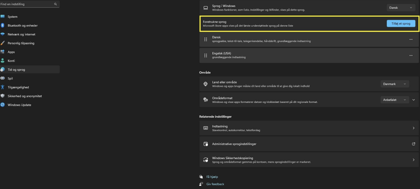420x189 pixels.
Task: Click the Relaterede indstillinger heading
Action: pos(215,117)
